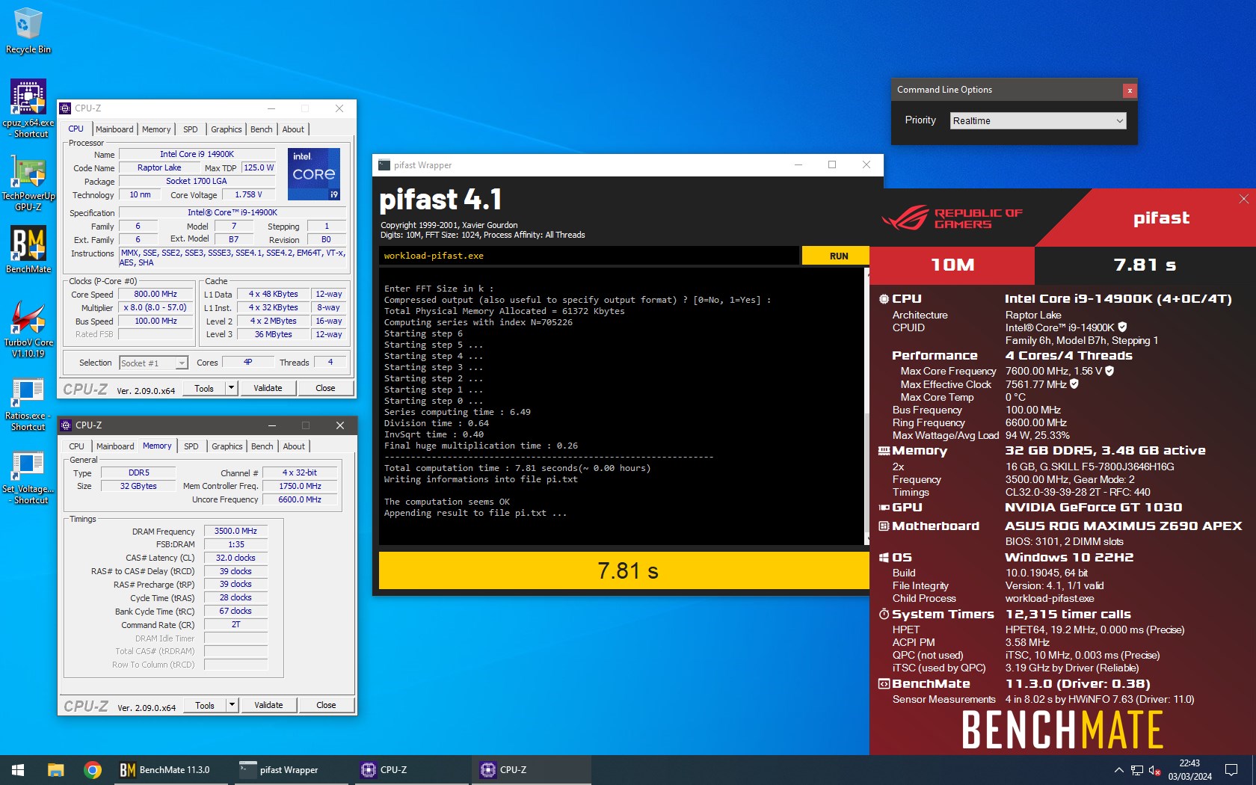
Task: Select Mainboard tab in bottom CPU-Z window
Action: [x=115, y=446]
